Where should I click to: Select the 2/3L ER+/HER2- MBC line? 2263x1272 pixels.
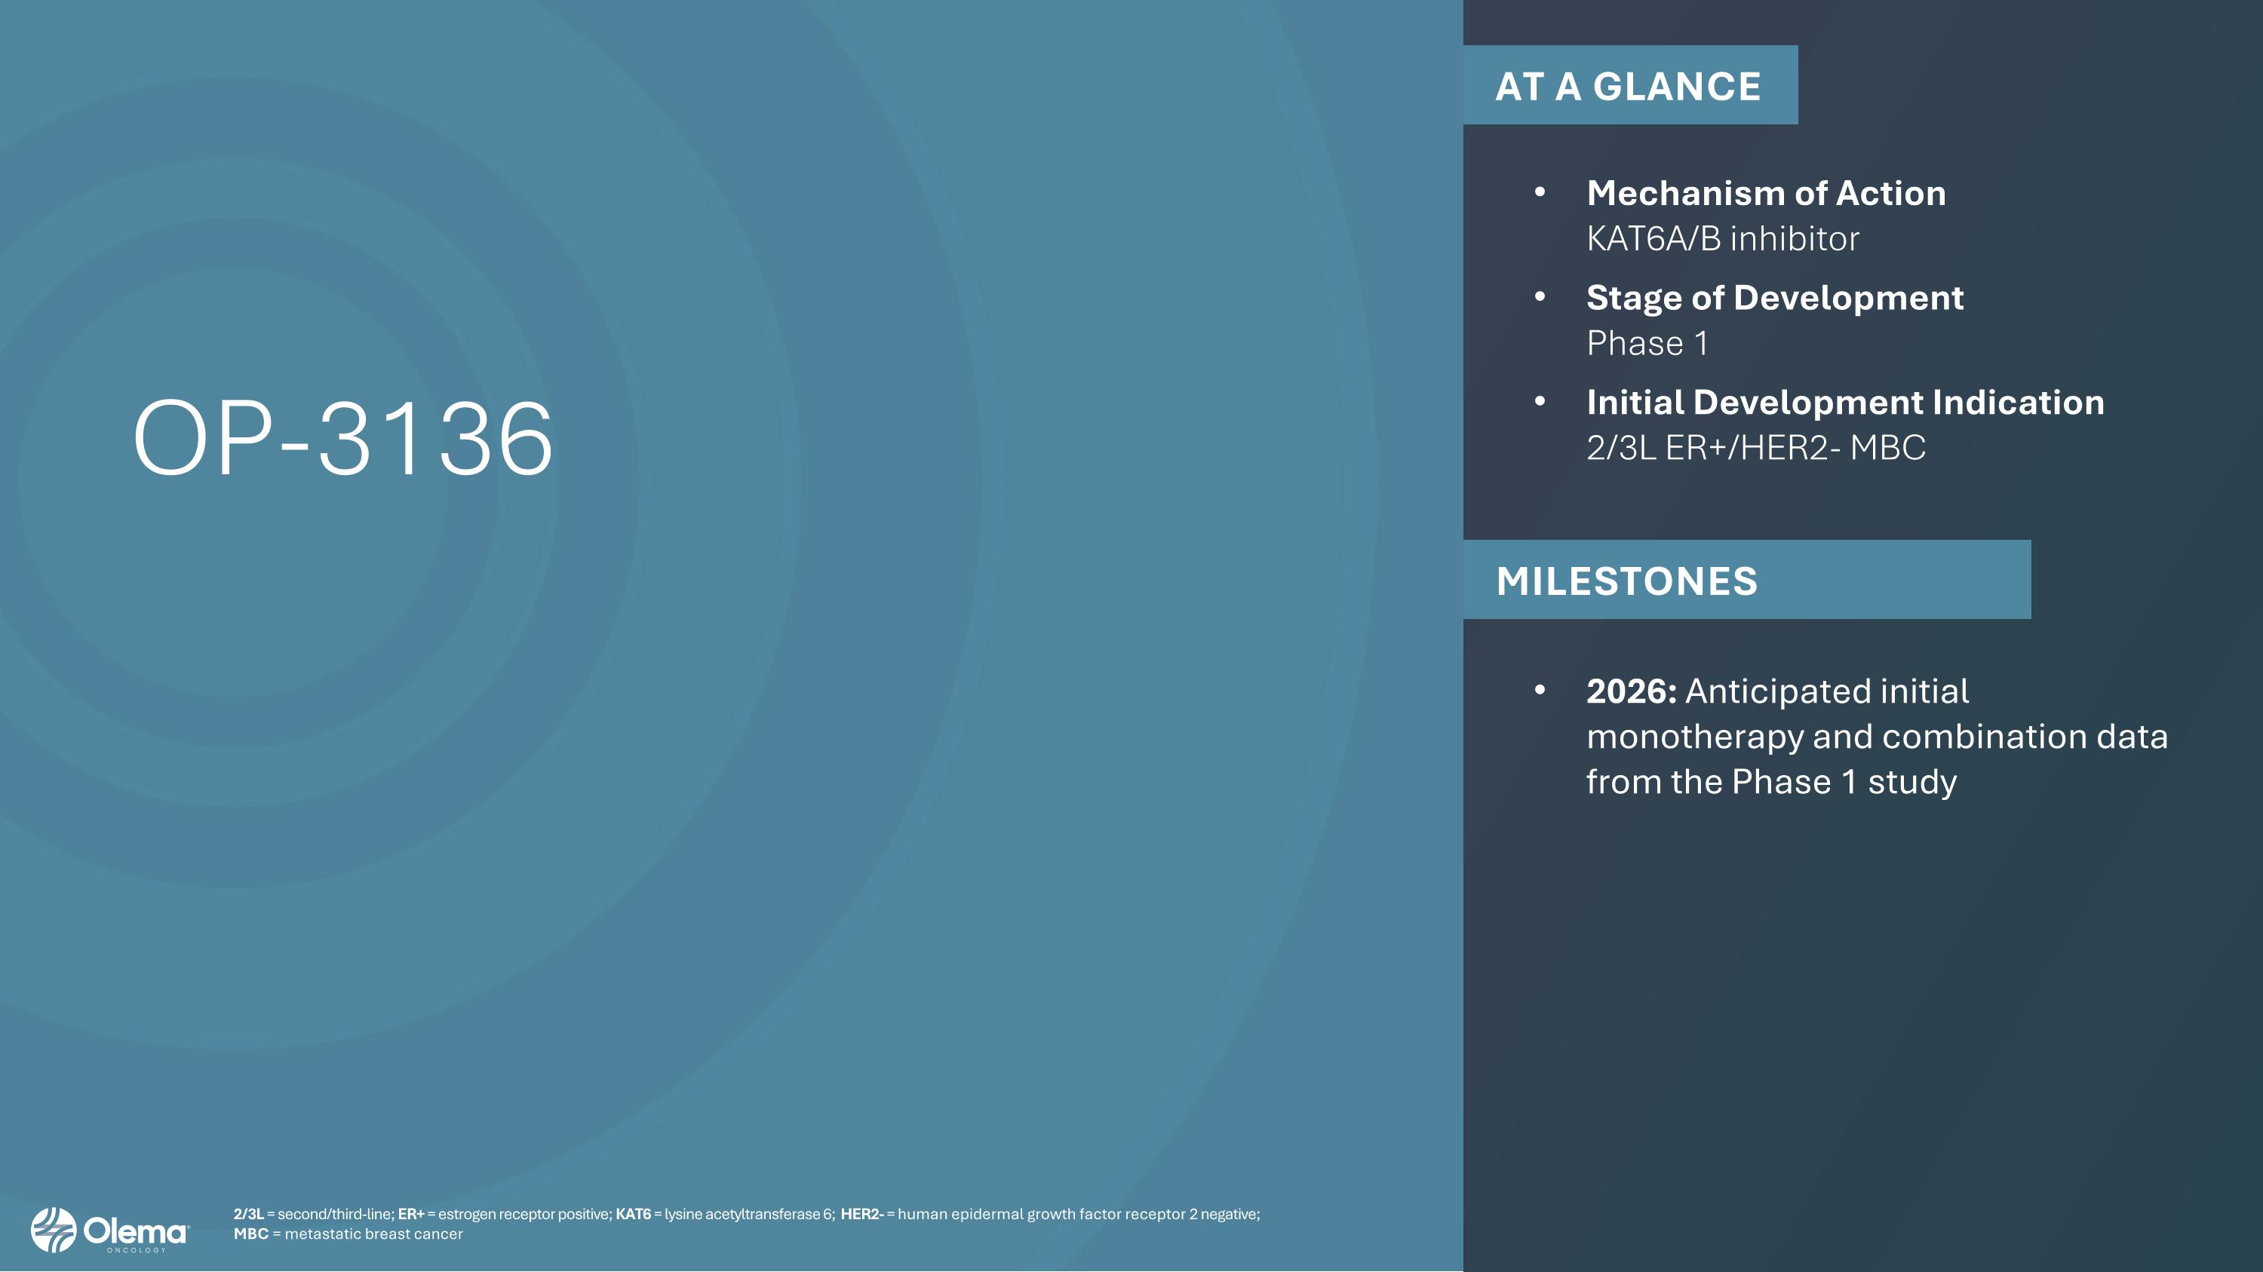[x=1755, y=448]
